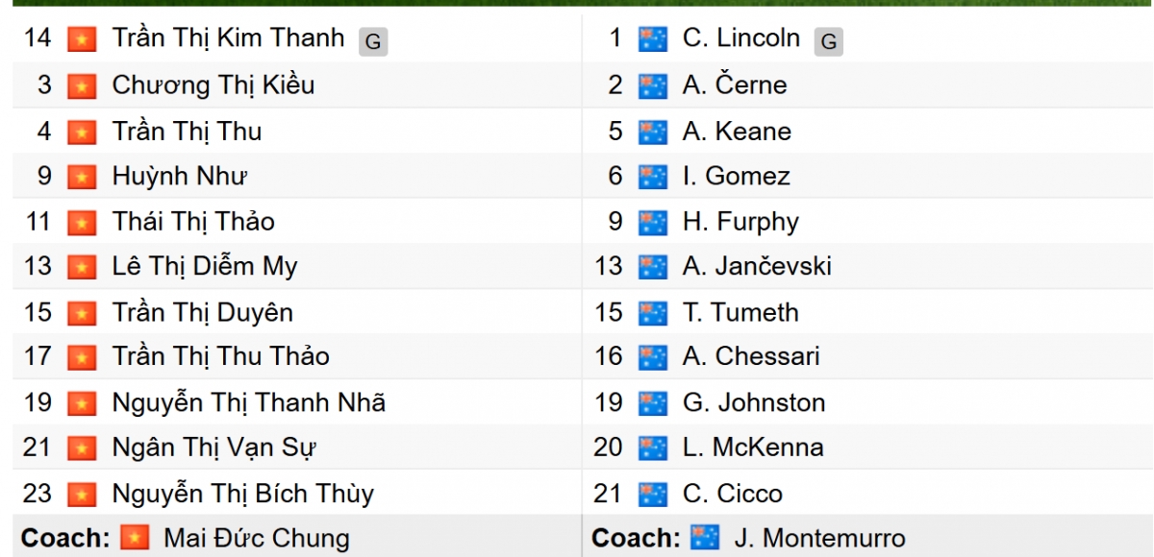Image resolution: width=1154 pixels, height=557 pixels.
Task: Click Australia flag beside C. Lincoln
Action: [x=653, y=40]
